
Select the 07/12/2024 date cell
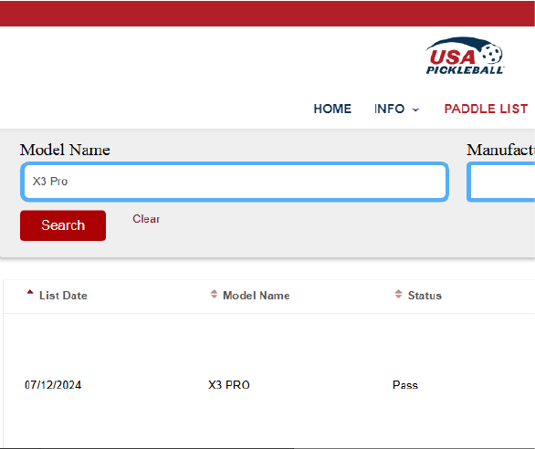click(x=53, y=385)
